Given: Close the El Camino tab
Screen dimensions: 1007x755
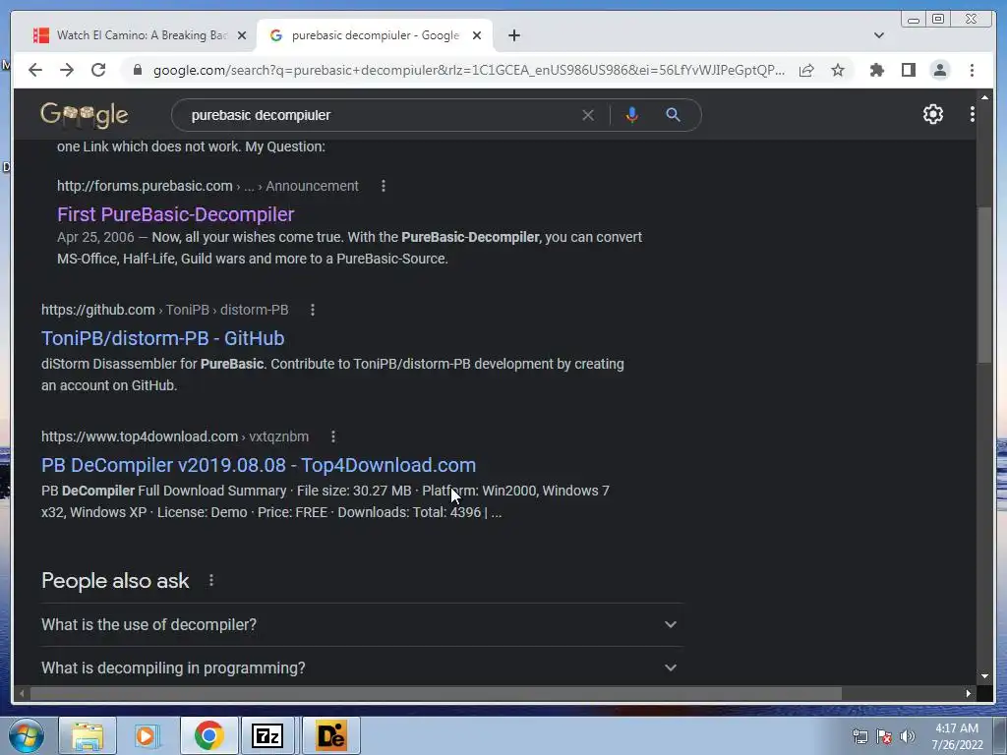Looking at the screenshot, I should point(242,35).
